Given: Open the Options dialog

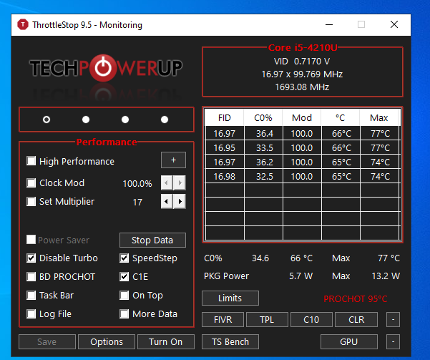Looking at the screenshot, I should click(x=107, y=341).
